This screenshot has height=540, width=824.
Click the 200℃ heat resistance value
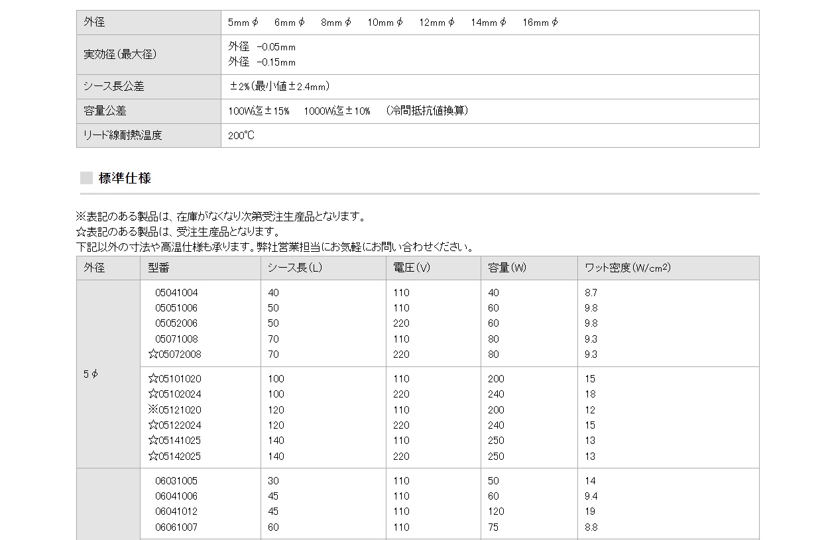(x=241, y=135)
